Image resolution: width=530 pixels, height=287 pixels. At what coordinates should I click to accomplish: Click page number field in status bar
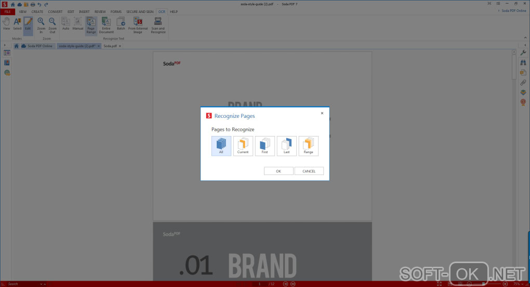point(260,284)
